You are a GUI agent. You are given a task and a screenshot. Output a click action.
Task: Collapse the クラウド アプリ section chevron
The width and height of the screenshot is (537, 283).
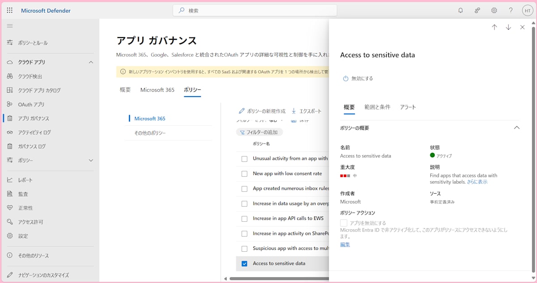coord(91,62)
